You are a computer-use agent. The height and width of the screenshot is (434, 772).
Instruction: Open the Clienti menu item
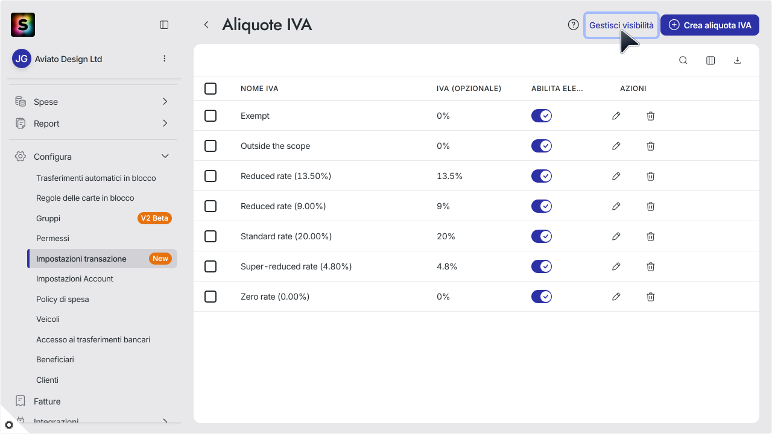click(47, 380)
